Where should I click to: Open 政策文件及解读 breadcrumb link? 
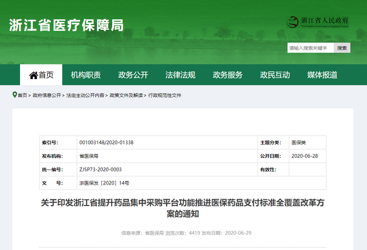pyautogui.click(x=126, y=95)
